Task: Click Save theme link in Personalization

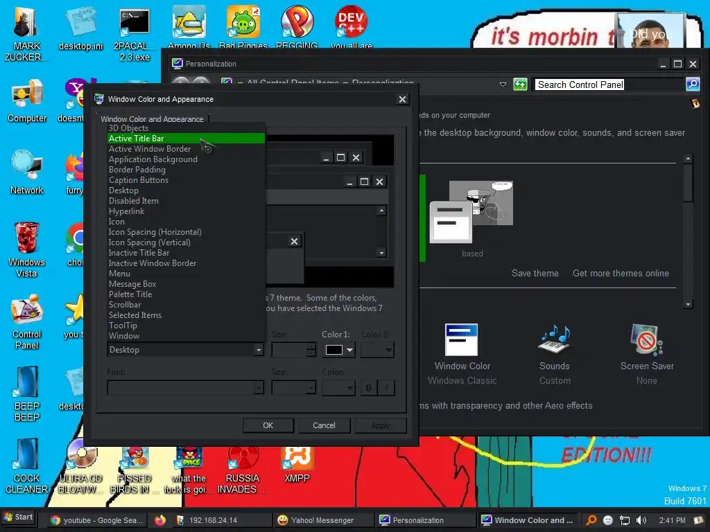Action: (x=535, y=273)
